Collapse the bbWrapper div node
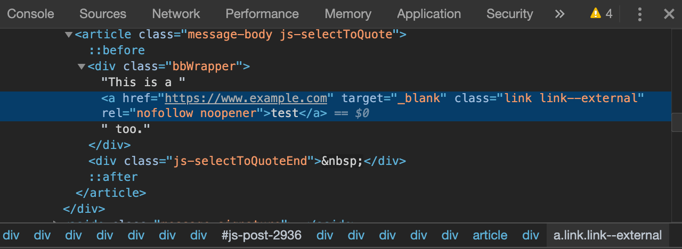This screenshot has width=682, height=249. 82,67
